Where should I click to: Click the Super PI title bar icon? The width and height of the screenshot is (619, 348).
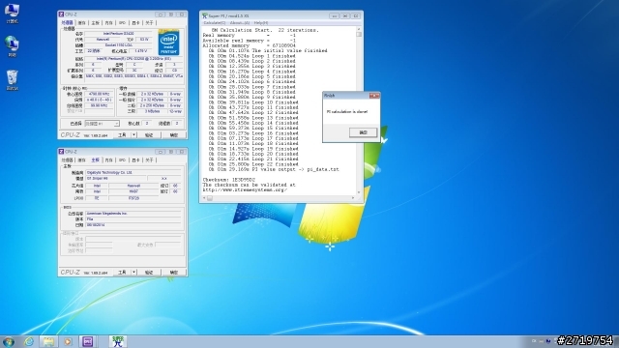(204, 15)
